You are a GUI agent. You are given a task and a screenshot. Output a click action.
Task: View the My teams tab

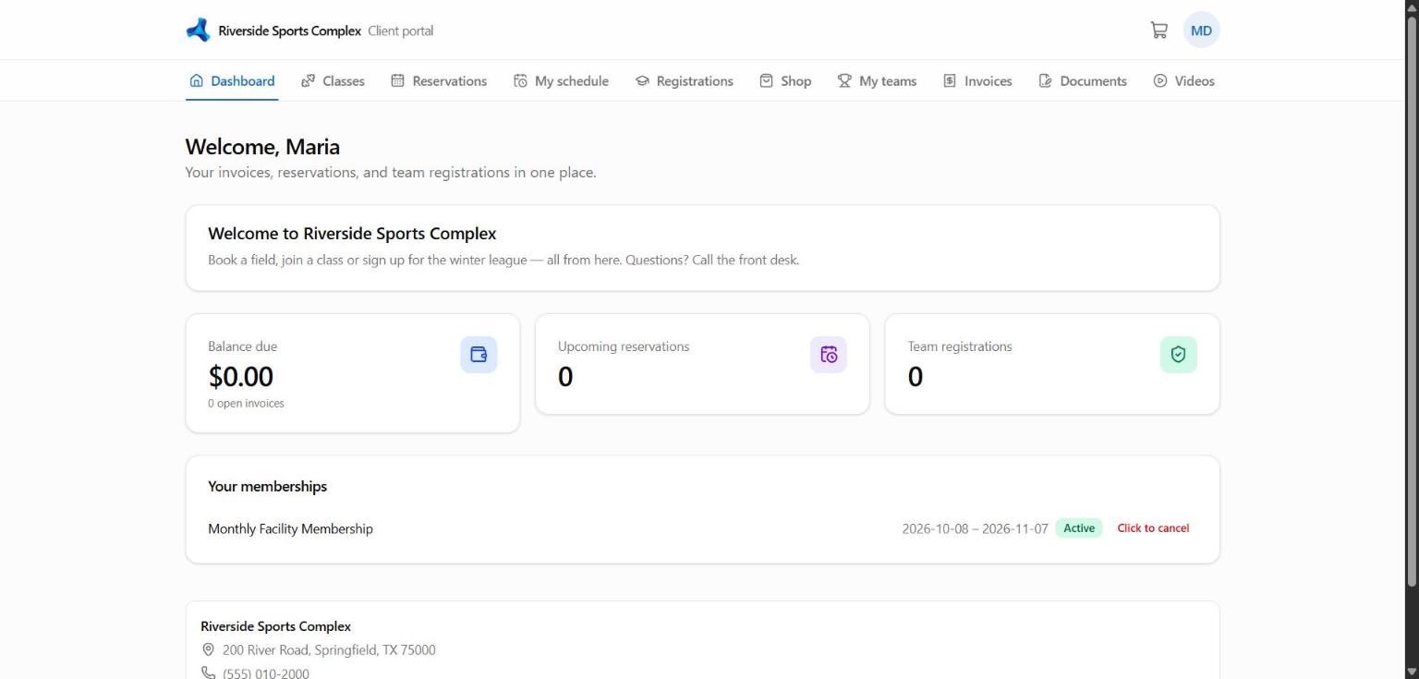click(877, 81)
